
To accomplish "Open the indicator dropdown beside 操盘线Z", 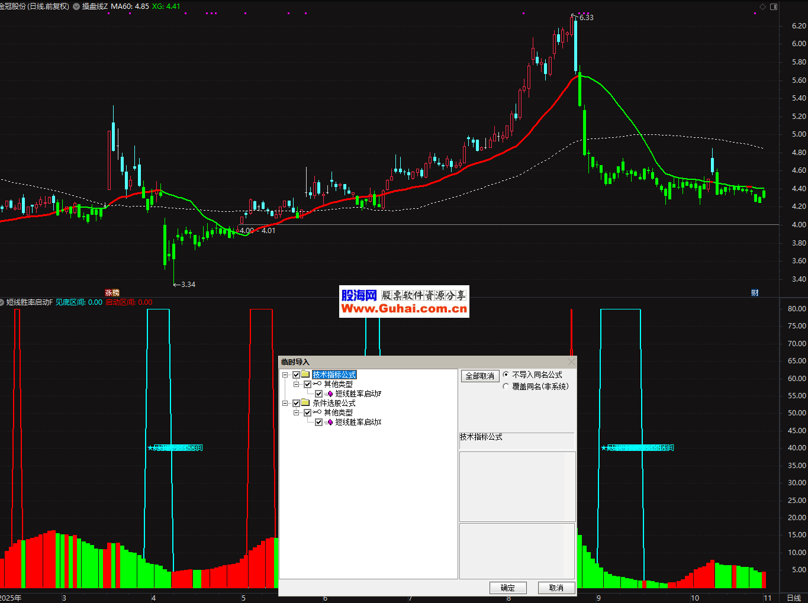I will point(76,7).
